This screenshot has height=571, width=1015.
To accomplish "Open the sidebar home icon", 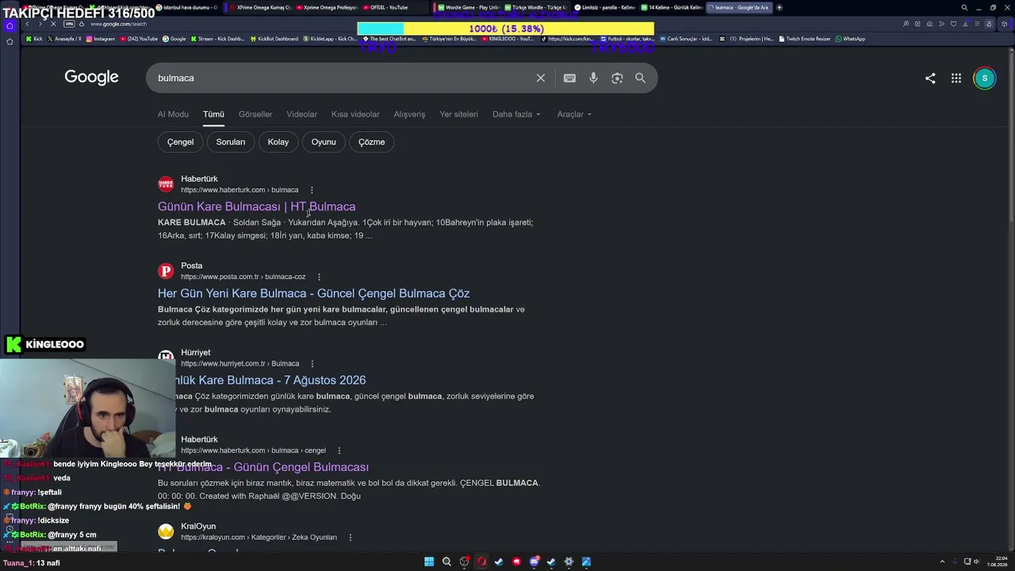I will click(10, 25).
